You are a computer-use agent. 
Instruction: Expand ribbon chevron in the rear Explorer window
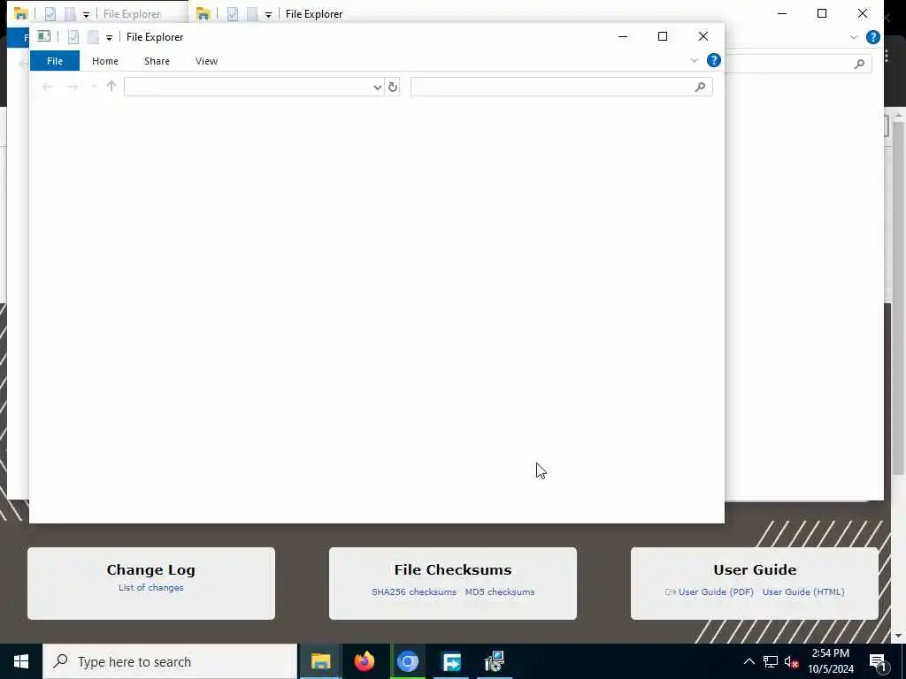tap(854, 37)
